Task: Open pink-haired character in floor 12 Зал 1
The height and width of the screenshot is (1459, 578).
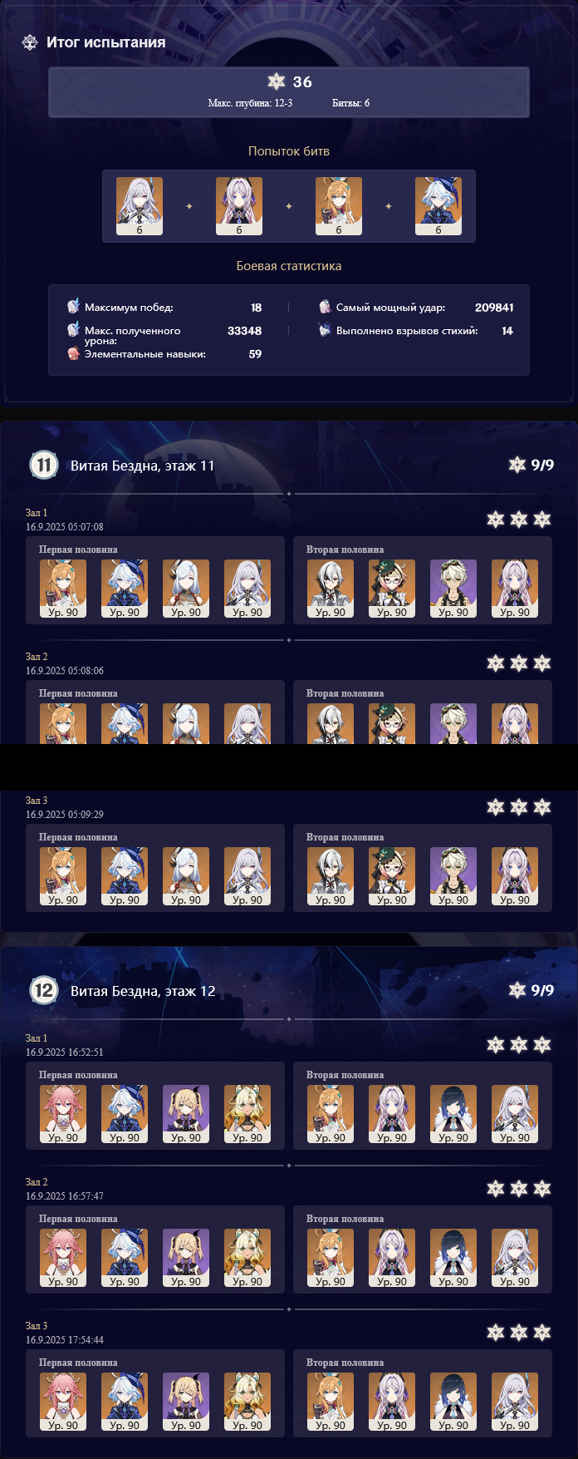Action: pyautogui.click(x=63, y=1114)
